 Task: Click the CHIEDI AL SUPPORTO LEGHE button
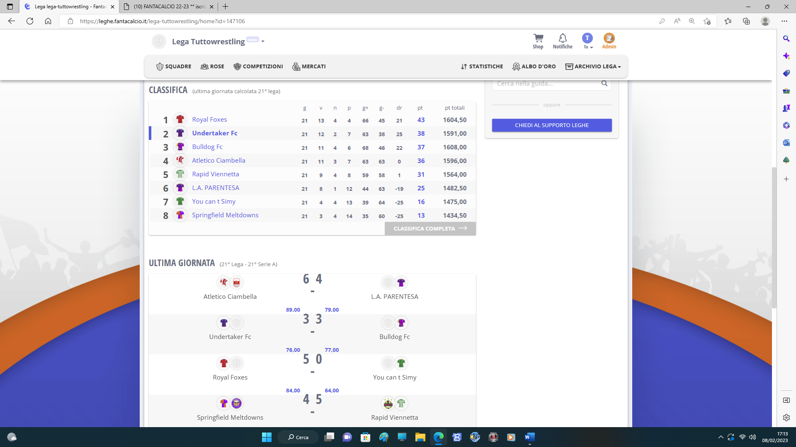pos(552,125)
